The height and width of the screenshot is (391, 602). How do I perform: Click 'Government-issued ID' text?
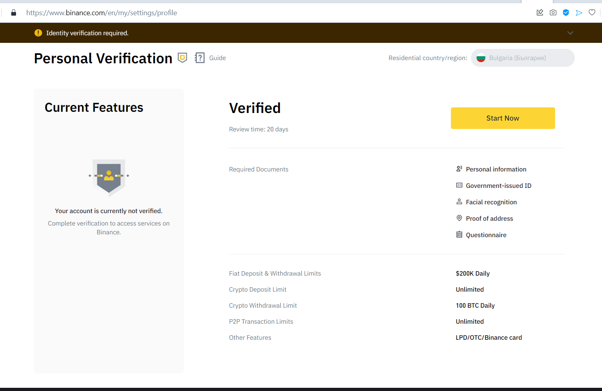pyautogui.click(x=499, y=186)
